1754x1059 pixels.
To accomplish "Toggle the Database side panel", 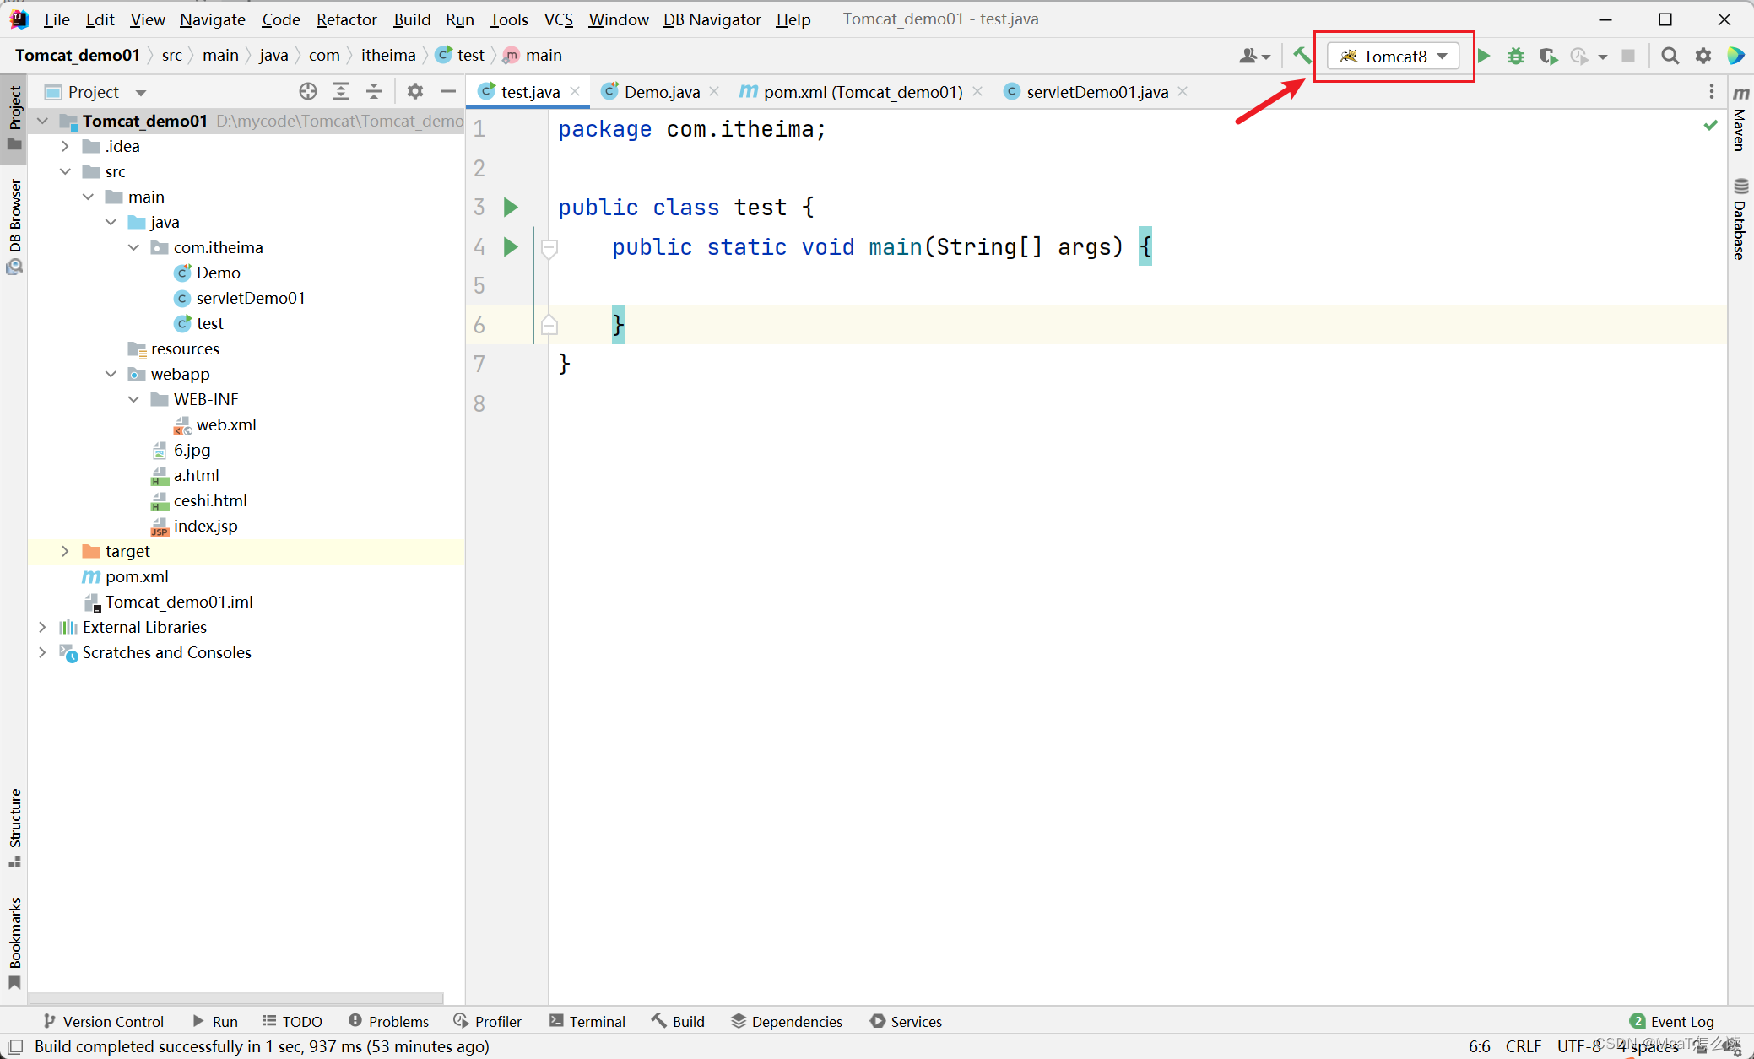I will (1740, 219).
